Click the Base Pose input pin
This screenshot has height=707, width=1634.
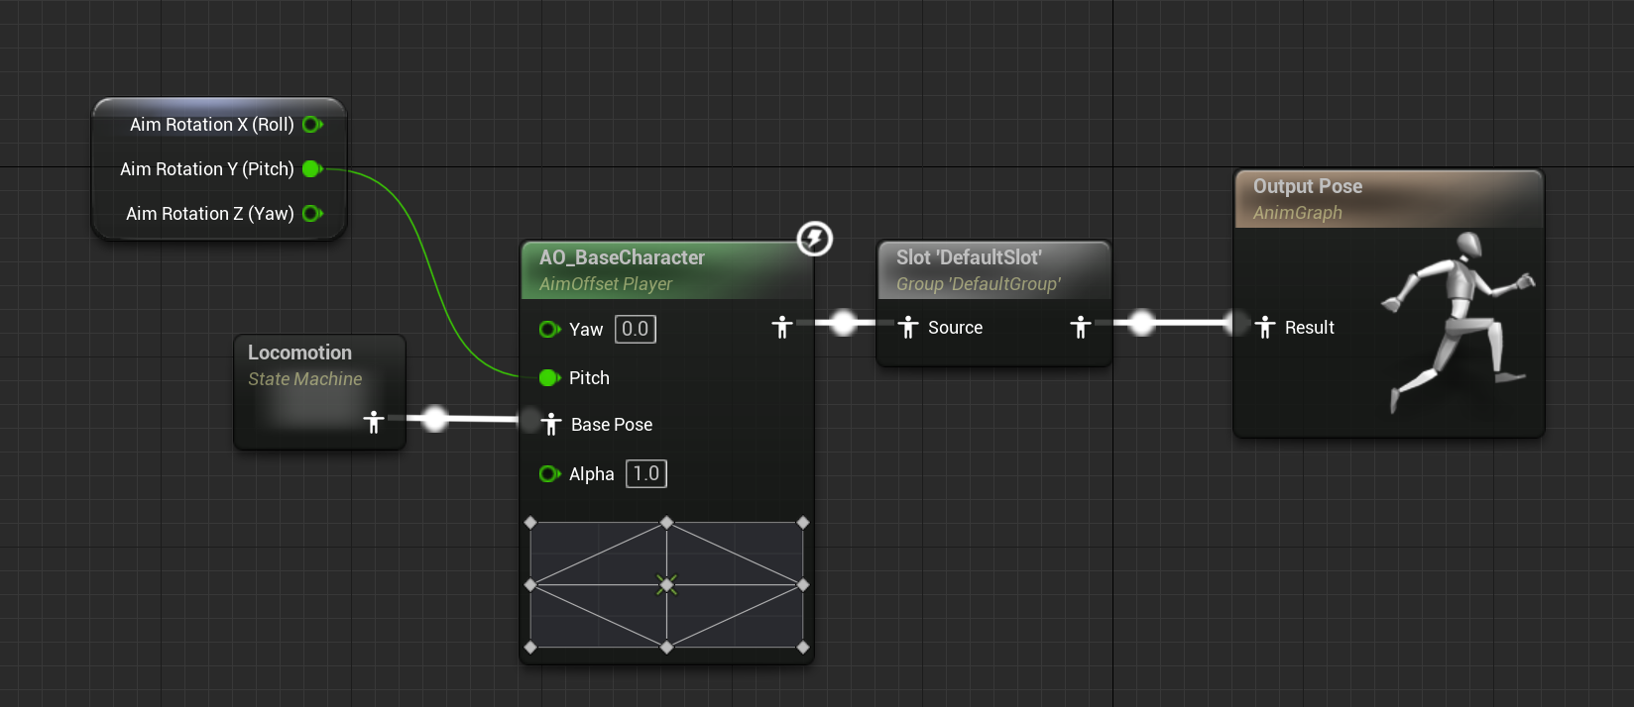click(552, 425)
